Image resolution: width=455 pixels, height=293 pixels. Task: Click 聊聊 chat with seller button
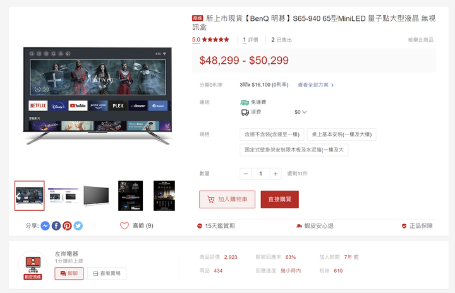pos(69,273)
